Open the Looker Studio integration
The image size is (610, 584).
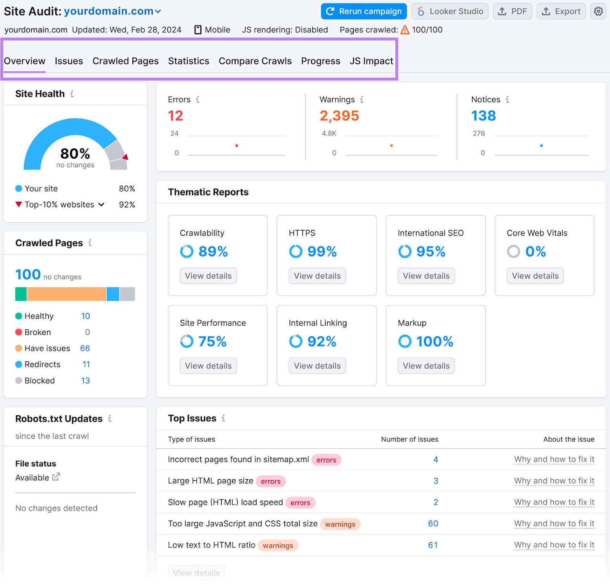coord(450,11)
